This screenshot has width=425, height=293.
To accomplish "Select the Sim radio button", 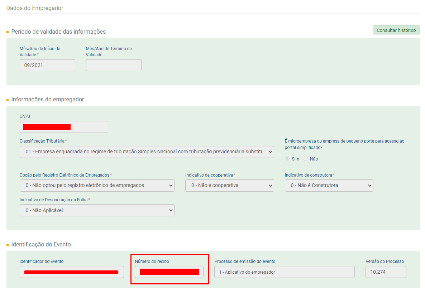I will [287, 159].
